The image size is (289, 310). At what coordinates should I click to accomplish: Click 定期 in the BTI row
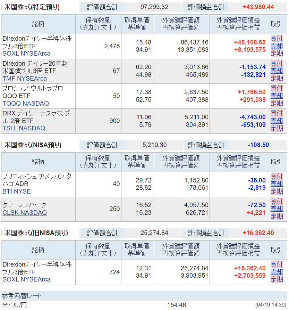[277, 191]
